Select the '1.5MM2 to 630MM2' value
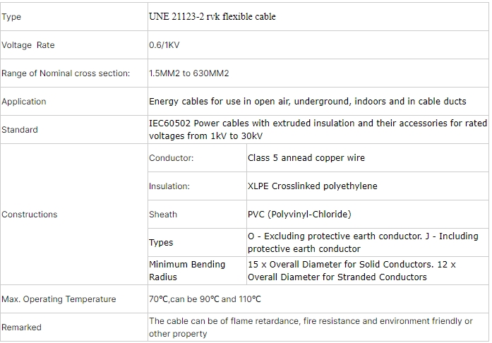 tap(189, 73)
